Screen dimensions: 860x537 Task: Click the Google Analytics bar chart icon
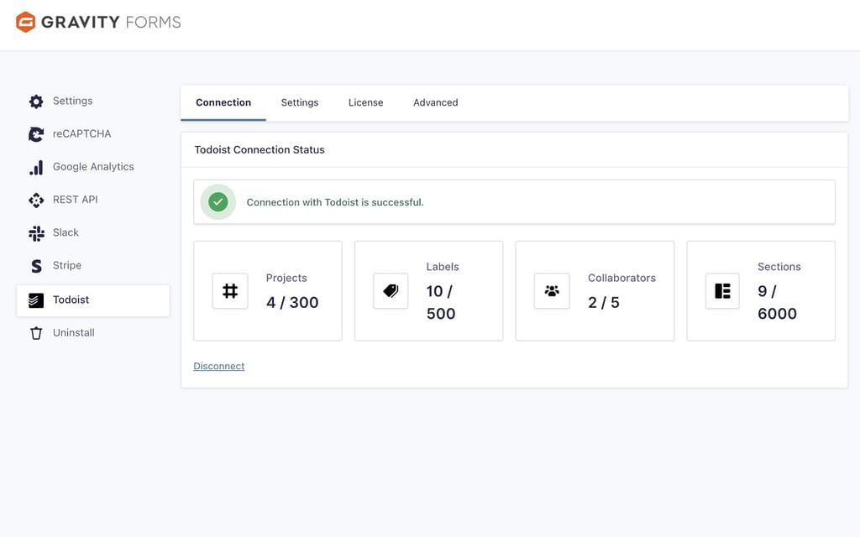pyautogui.click(x=35, y=166)
